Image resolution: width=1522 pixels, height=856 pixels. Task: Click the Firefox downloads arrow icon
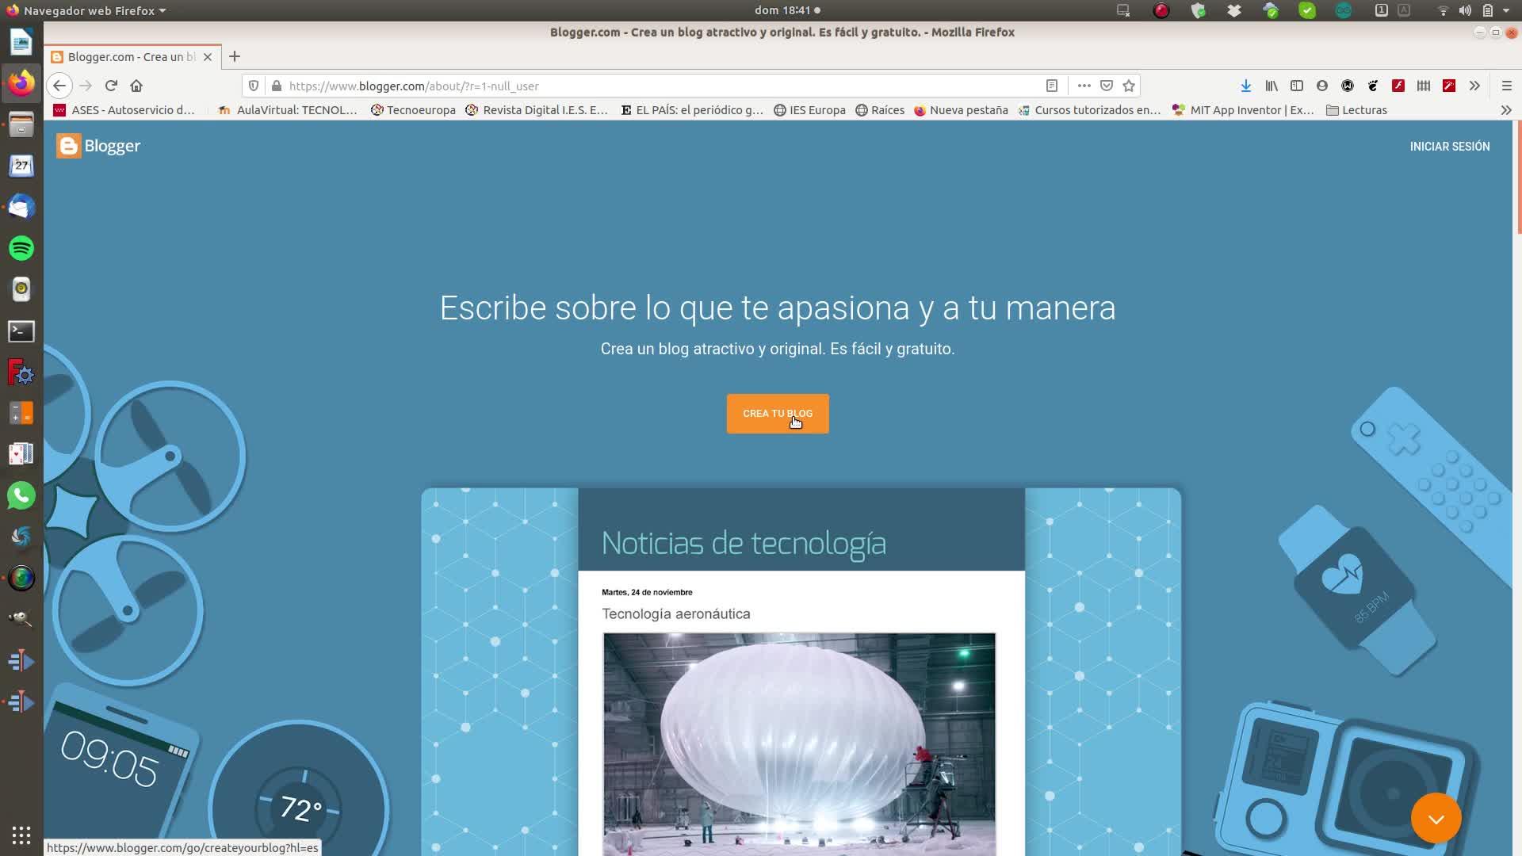tap(1245, 86)
